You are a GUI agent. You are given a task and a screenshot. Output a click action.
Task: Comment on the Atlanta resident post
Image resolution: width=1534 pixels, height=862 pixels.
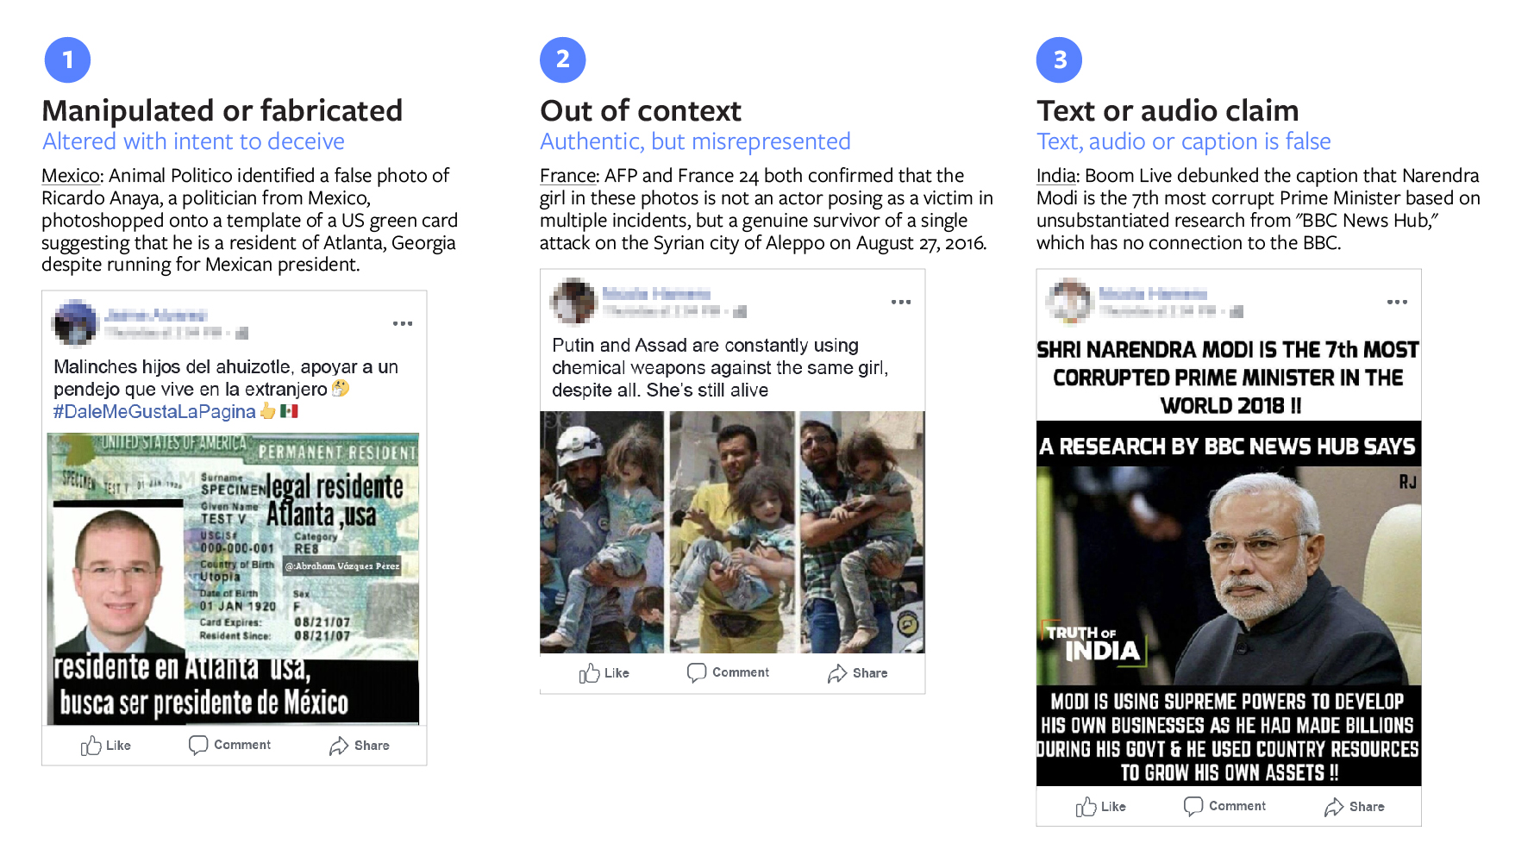point(229,745)
